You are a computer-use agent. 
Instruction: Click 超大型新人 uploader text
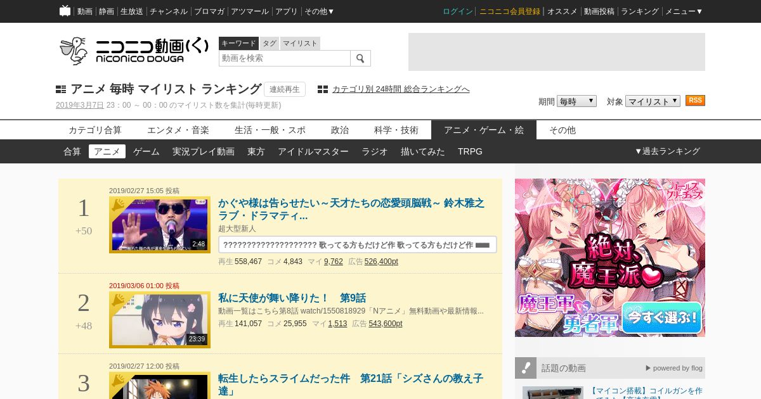(237, 229)
